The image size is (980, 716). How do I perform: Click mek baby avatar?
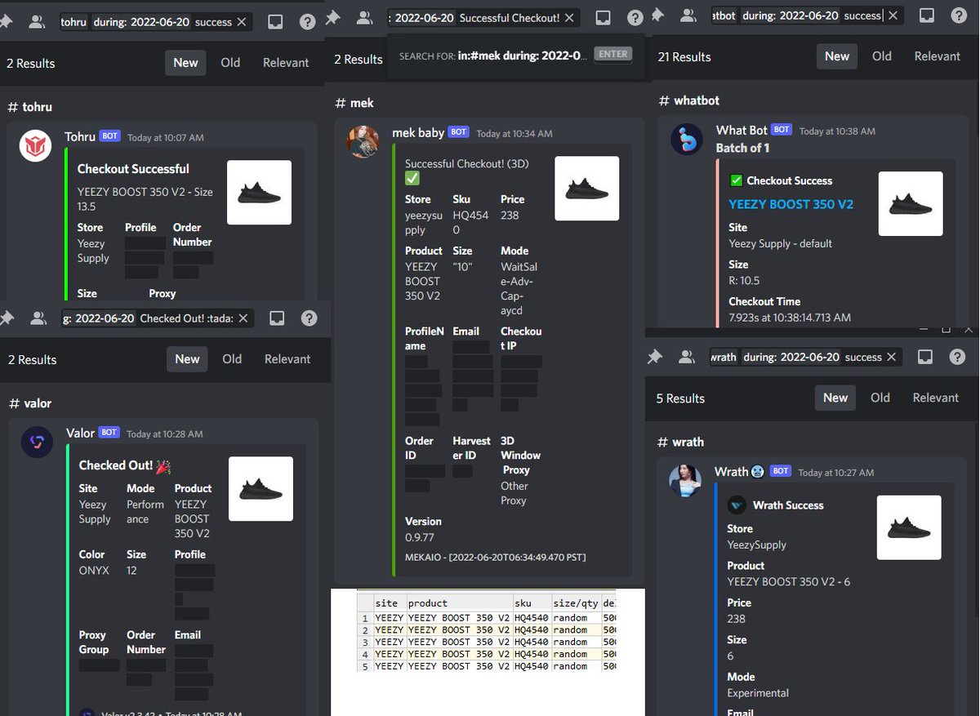363,141
